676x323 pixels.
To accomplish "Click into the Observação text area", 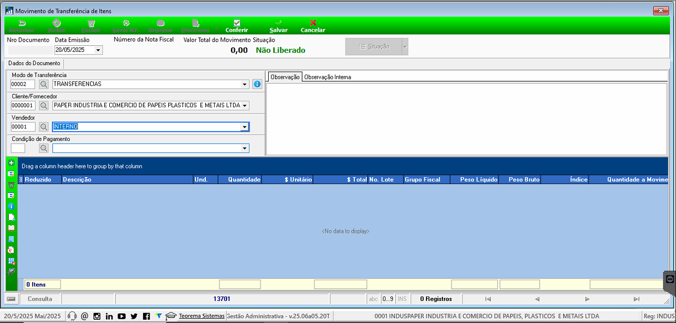I will [x=467, y=119].
